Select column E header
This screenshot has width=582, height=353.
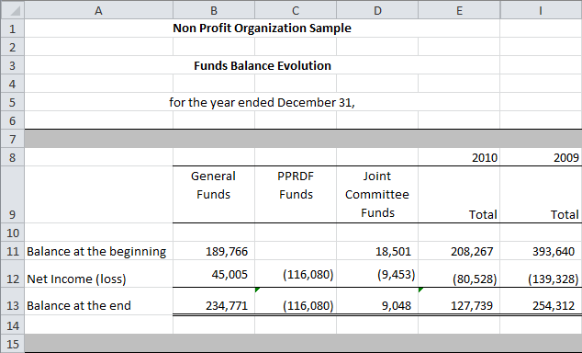pyautogui.click(x=459, y=10)
